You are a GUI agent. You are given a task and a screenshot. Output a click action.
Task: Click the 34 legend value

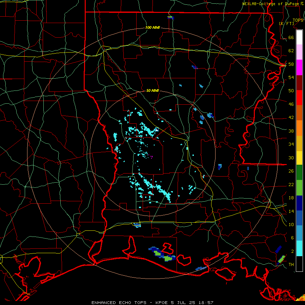click(291, 144)
